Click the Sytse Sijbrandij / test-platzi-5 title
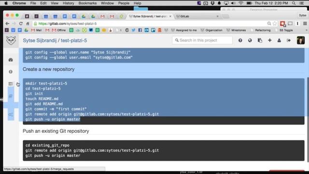Image resolution: width=309 pixels, height=174 pixels. pyautogui.click(x=55, y=41)
